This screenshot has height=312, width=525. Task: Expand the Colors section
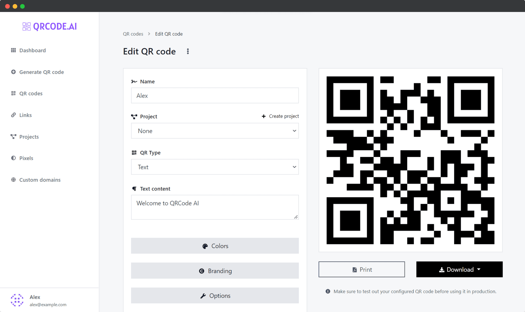click(x=215, y=246)
